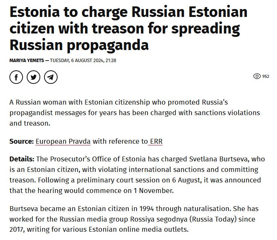Open the European Pravda source link
277x240 pixels.
[63, 141]
